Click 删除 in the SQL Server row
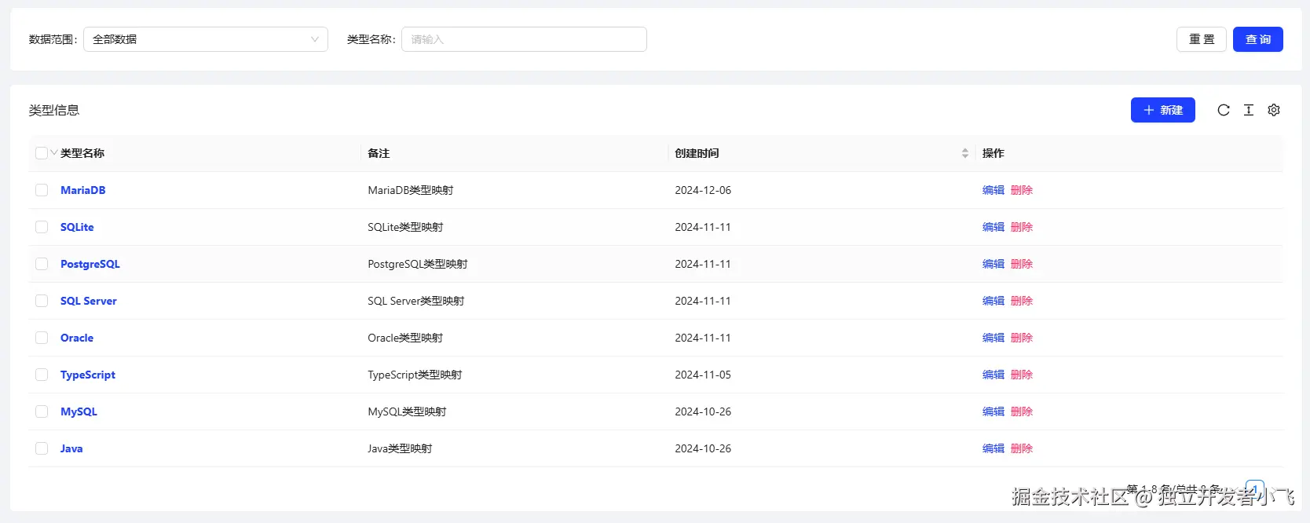Viewport: 1310px width, 523px height. [1022, 301]
